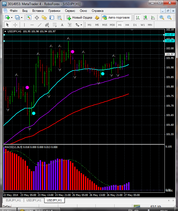Switch to M15 timeframe
178x211 pixels.
pos(105,25)
